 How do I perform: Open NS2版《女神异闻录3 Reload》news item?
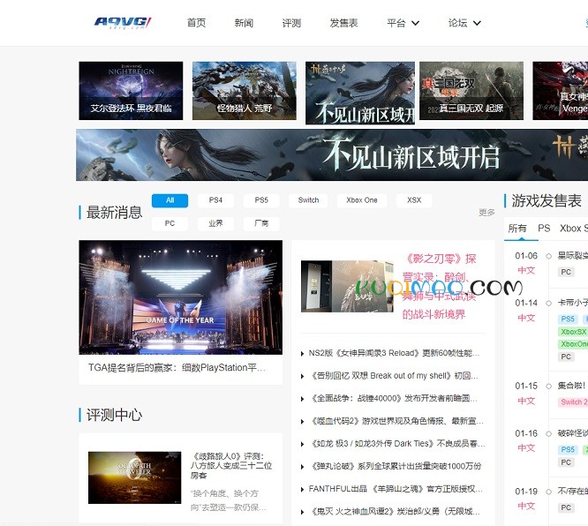click(394, 353)
